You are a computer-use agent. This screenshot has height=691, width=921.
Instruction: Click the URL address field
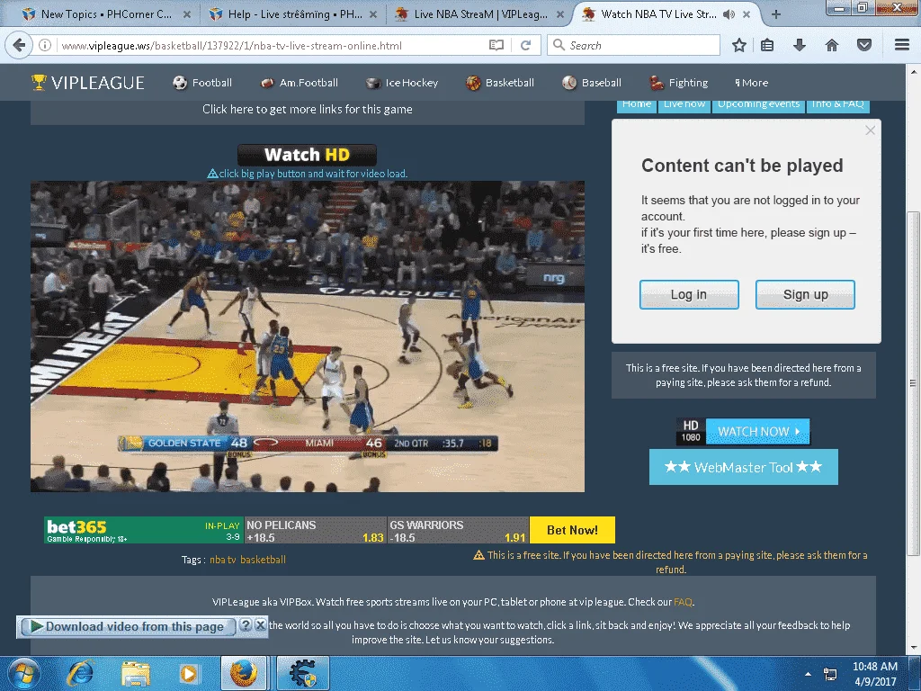270,45
